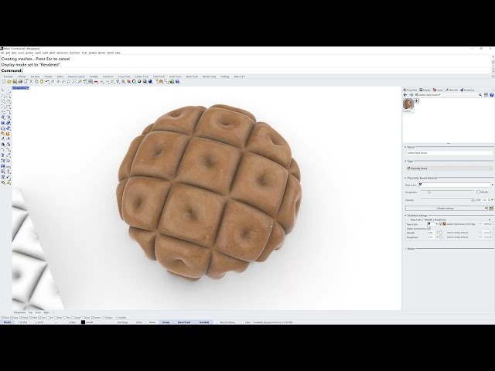Click the yellow icon beside Detailed settings
495x371 pixels.
click(x=491, y=208)
